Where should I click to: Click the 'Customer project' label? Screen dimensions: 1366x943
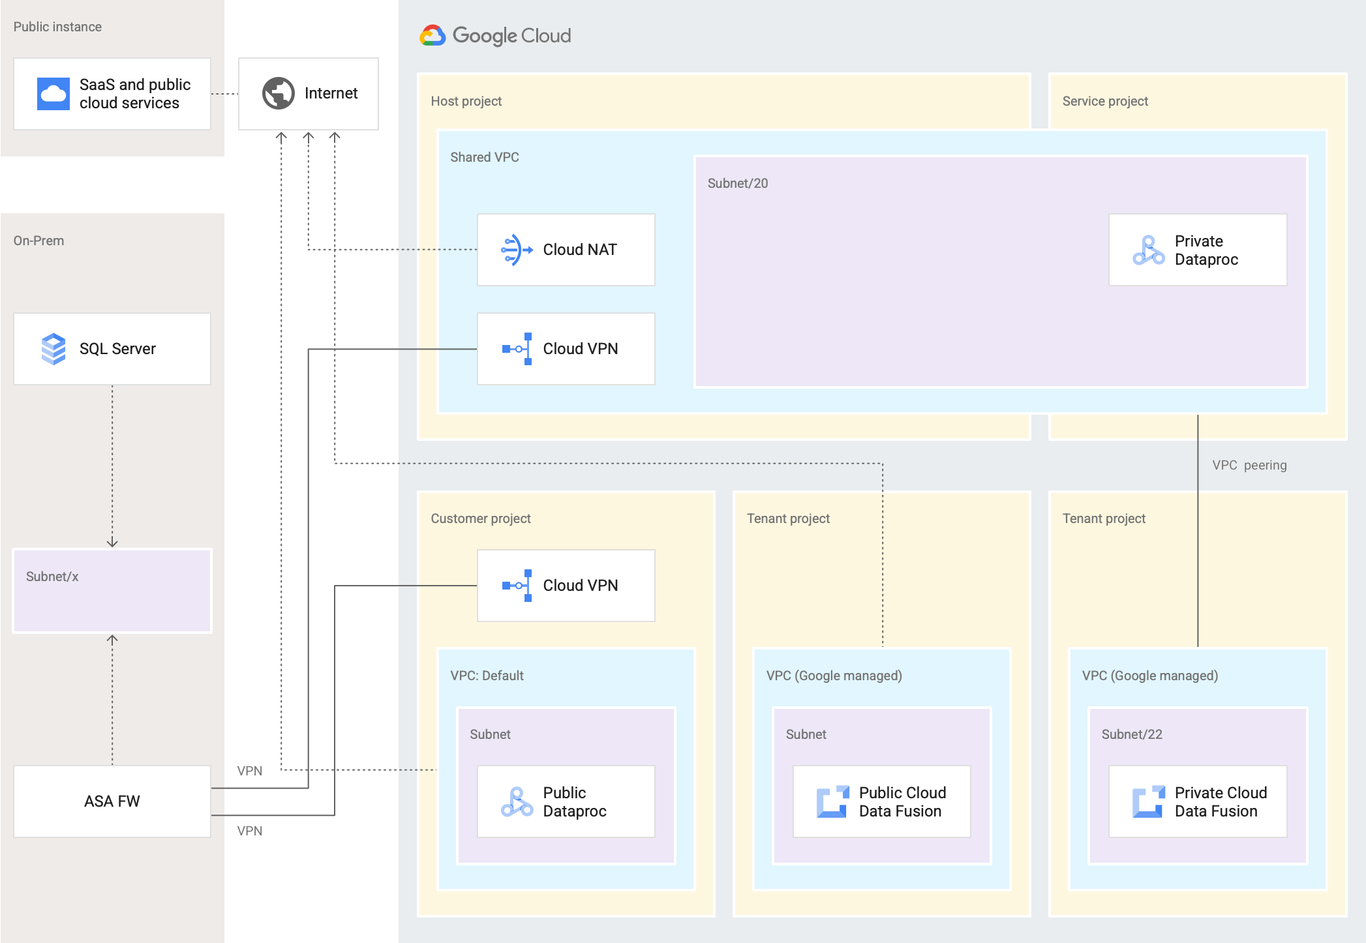[x=481, y=518]
